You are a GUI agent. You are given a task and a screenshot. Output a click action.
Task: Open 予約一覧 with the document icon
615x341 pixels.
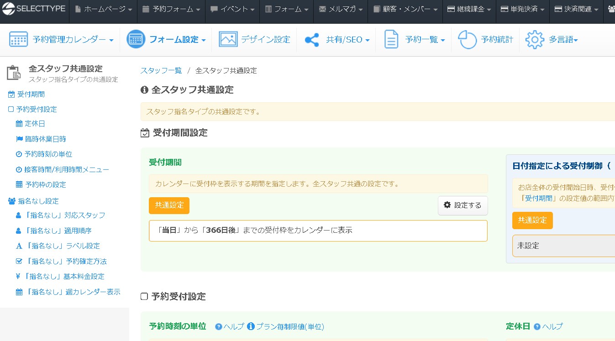(391, 39)
